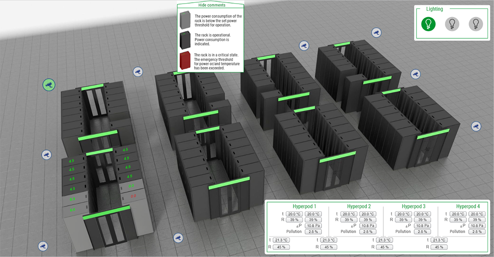Select the rack displaying 6.6 power reading
Viewport: 494px width, 257px height.
point(72,210)
